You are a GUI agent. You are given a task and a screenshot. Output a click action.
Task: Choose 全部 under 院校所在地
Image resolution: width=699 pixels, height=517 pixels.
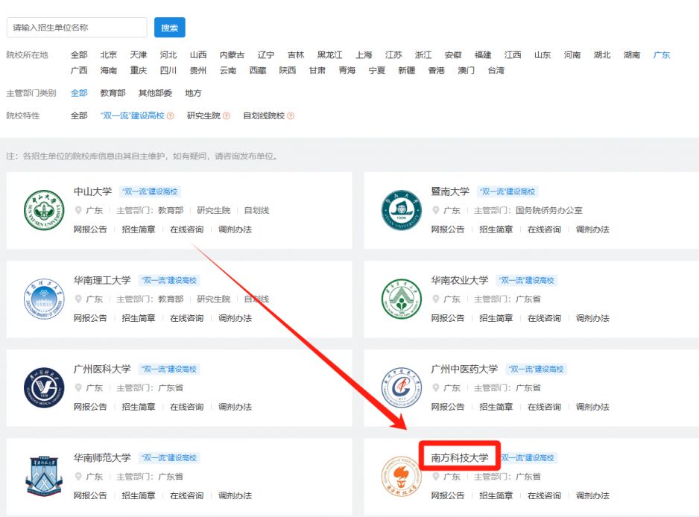(x=79, y=55)
